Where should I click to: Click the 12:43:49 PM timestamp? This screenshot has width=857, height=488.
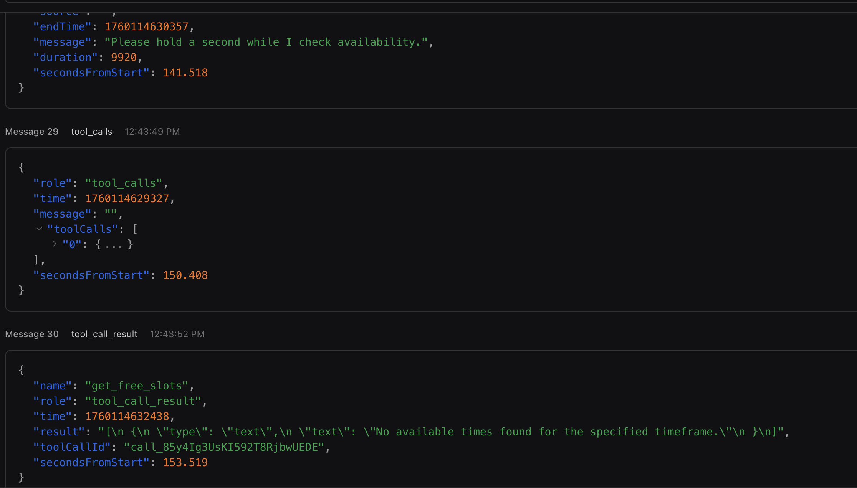click(152, 132)
